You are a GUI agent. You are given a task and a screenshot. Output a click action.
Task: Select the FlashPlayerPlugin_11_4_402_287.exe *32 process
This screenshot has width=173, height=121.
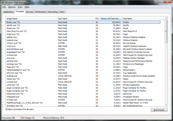[x=83, y=103]
